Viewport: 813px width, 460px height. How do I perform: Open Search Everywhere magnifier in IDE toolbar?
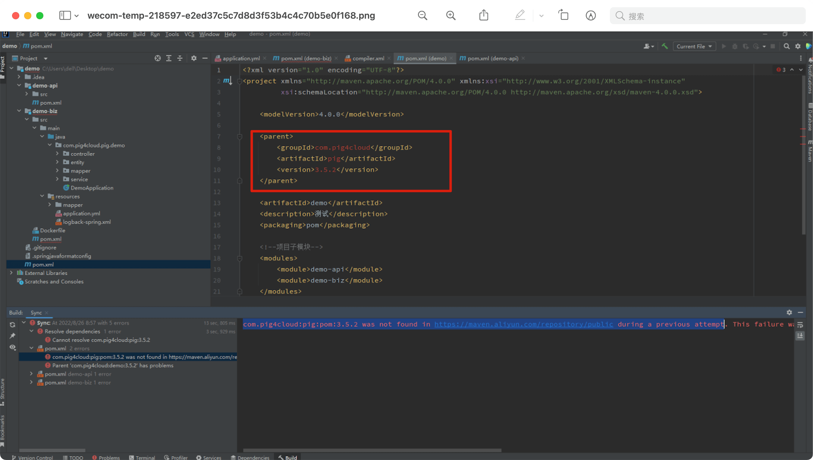(787, 46)
